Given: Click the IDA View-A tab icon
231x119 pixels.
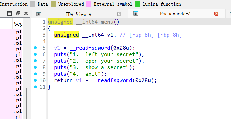Looking at the screenshot, I should coord(39,14).
